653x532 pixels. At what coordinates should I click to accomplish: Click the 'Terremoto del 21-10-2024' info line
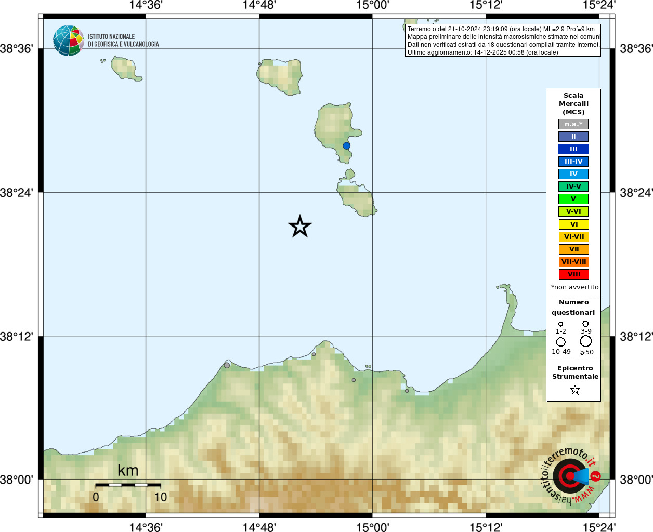(x=501, y=29)
